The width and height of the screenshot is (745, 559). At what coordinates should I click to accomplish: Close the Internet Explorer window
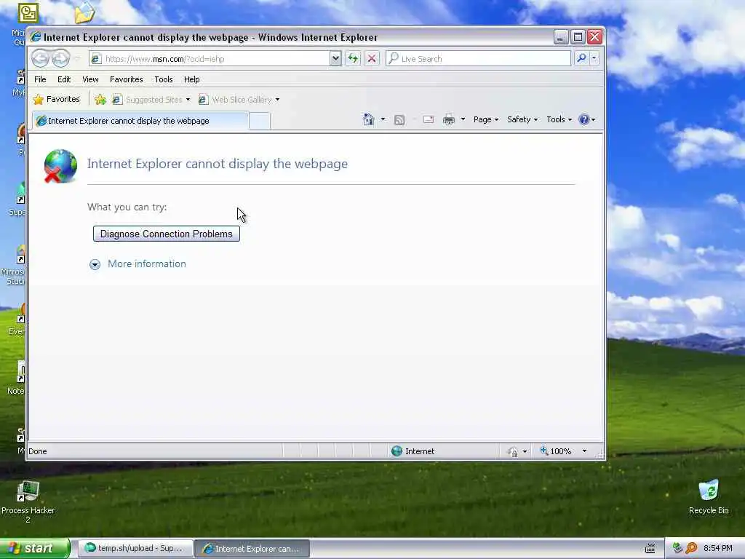point(595,37)
